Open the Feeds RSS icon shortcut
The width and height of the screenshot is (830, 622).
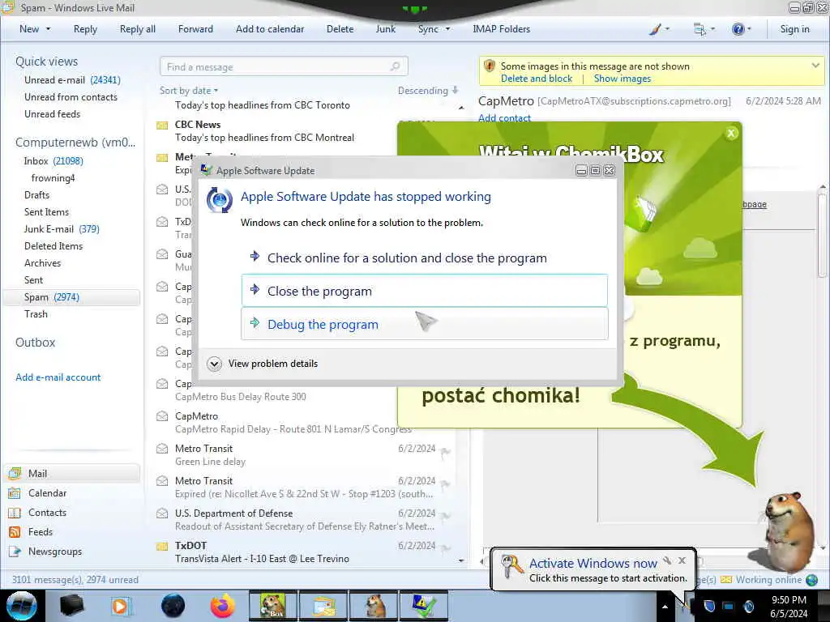(x=15, y=531)
